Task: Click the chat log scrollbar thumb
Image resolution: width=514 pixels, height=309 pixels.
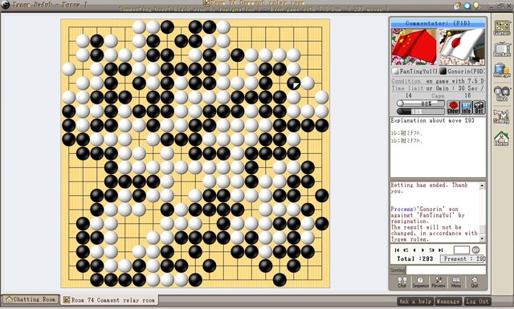Action: [x=482, y=229]
